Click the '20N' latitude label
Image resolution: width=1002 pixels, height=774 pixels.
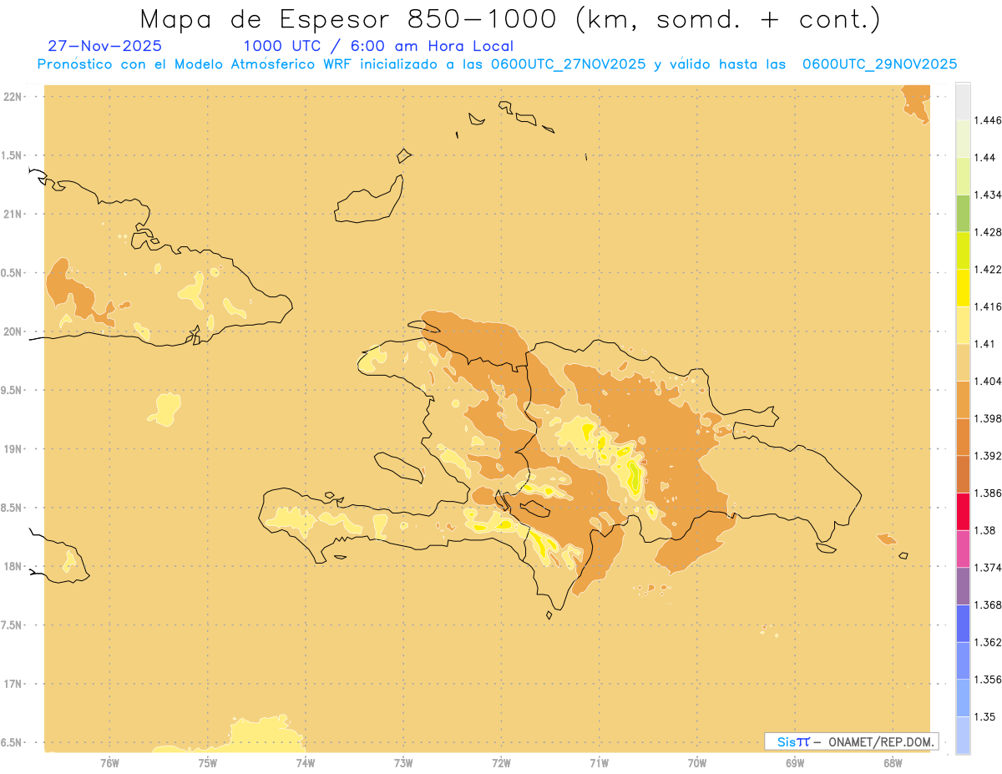(12, 331)
